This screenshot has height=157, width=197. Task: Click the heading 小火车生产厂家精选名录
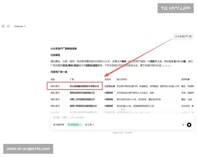(64, 49)
